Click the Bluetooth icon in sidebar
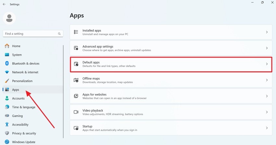 [7, 63]
